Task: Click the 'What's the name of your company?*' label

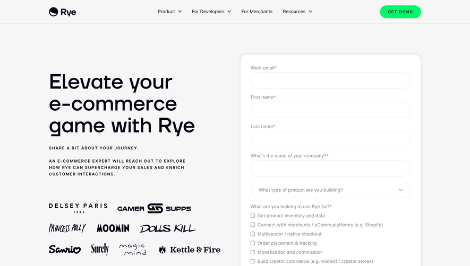Action: tap(289, 156)
